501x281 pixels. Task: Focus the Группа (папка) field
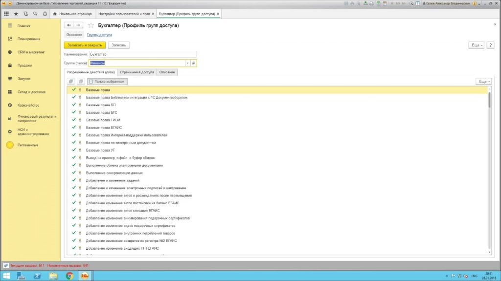click(137, 63)
